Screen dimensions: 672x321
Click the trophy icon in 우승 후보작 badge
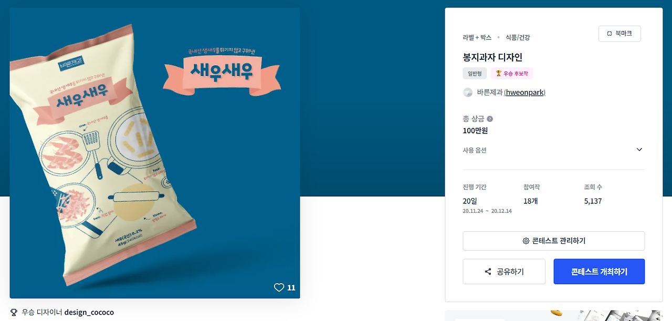[499, 74]
